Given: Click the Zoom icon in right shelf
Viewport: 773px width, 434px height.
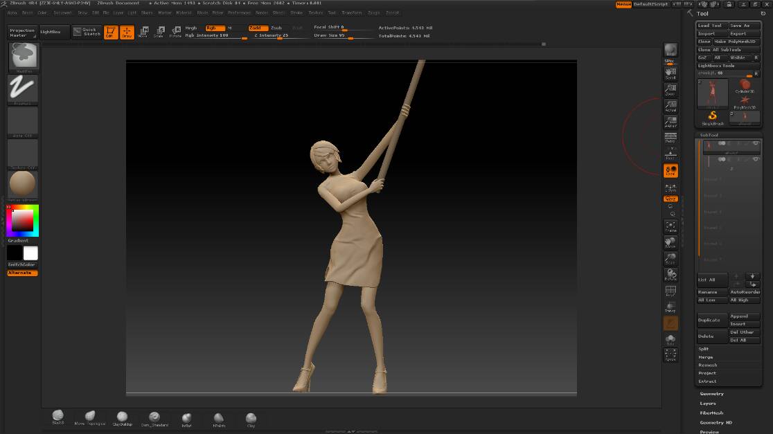Looking at the screenshot, I should point(670,89).
